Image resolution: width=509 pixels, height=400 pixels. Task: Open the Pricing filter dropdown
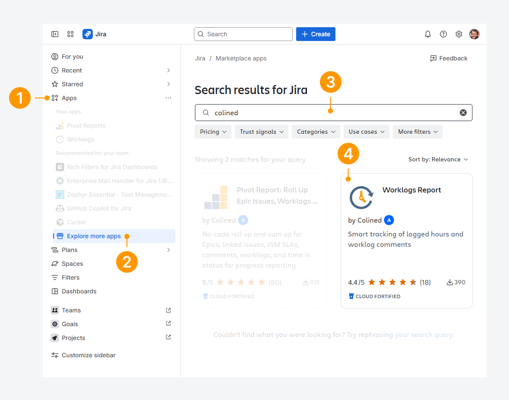(213, 132)
